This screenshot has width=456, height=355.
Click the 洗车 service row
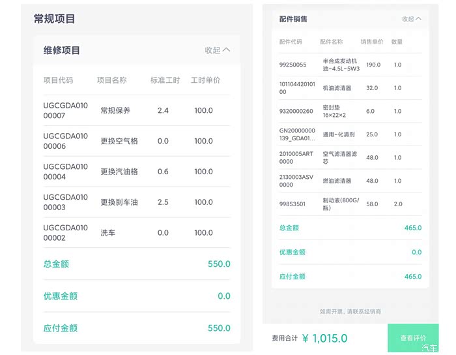pos(136,232)
